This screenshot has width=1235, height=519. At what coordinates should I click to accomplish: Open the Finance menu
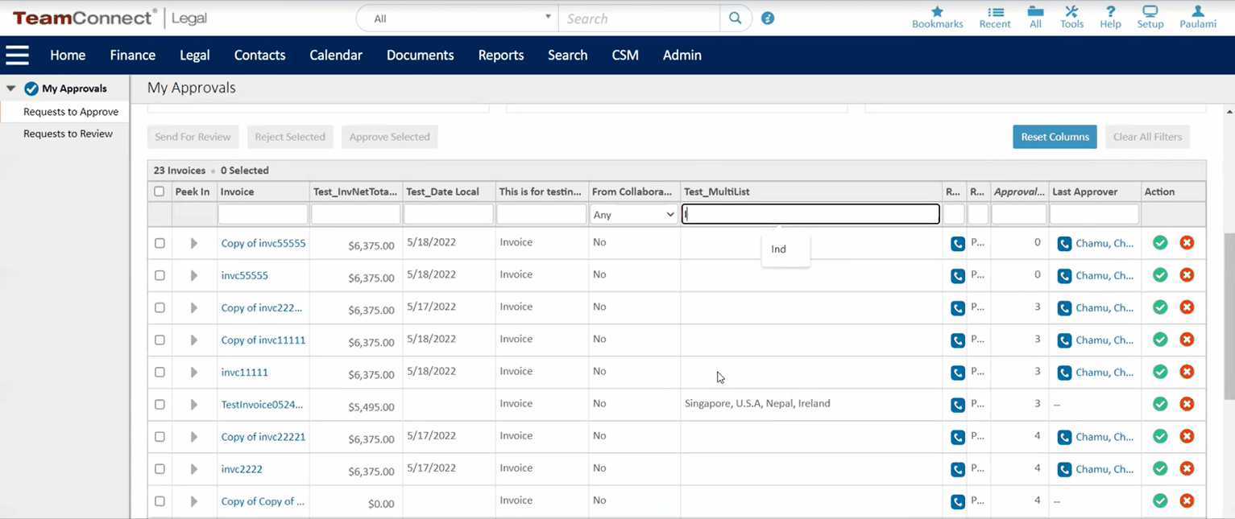(x=133, y=55)
